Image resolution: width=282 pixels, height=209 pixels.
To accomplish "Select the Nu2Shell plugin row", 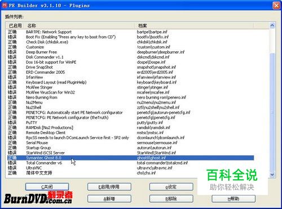I will click(131, 108).
